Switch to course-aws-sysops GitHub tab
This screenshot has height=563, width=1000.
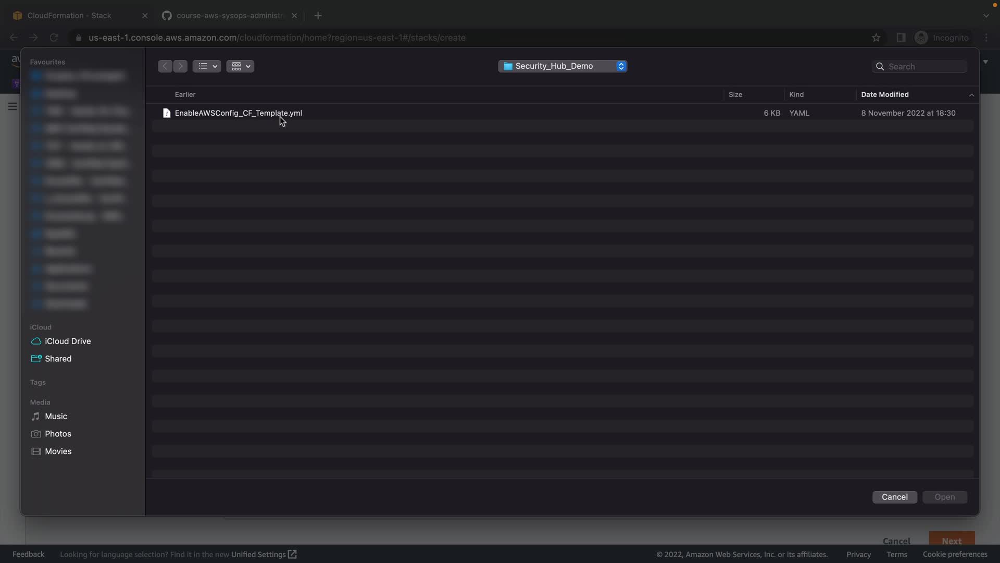(x=229, y=16)
